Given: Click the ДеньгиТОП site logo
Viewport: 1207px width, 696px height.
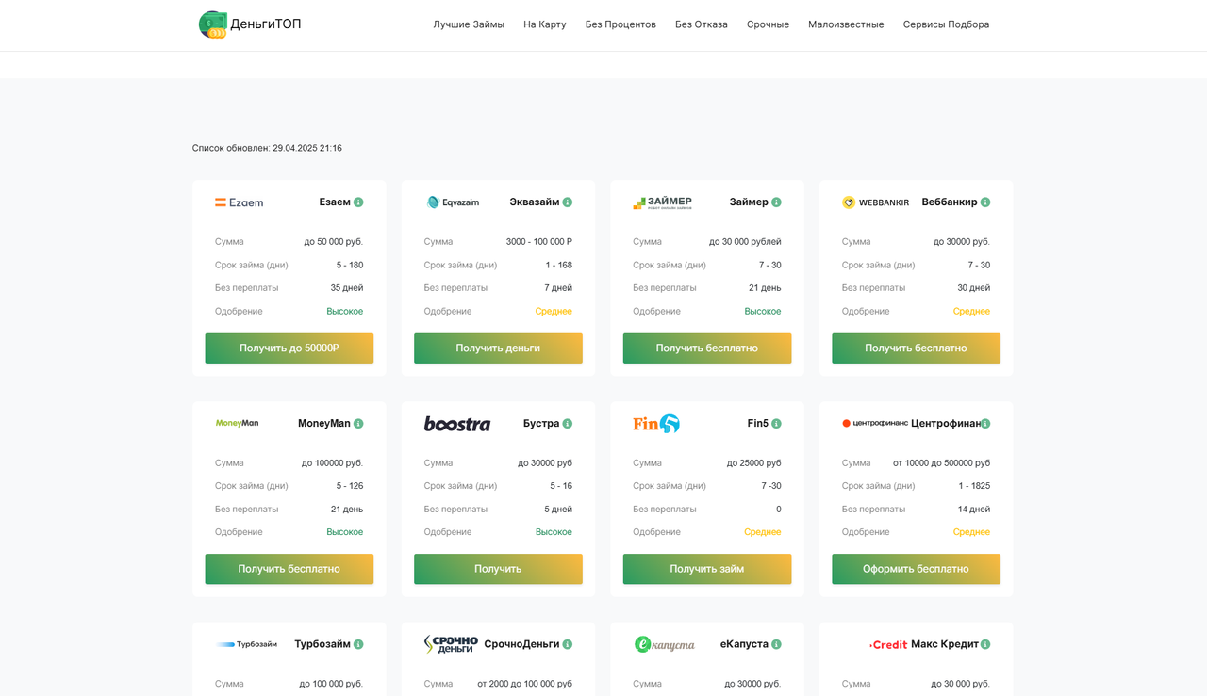Looking at the screenshot, I should pyautogui.click(x=250, y=24).
